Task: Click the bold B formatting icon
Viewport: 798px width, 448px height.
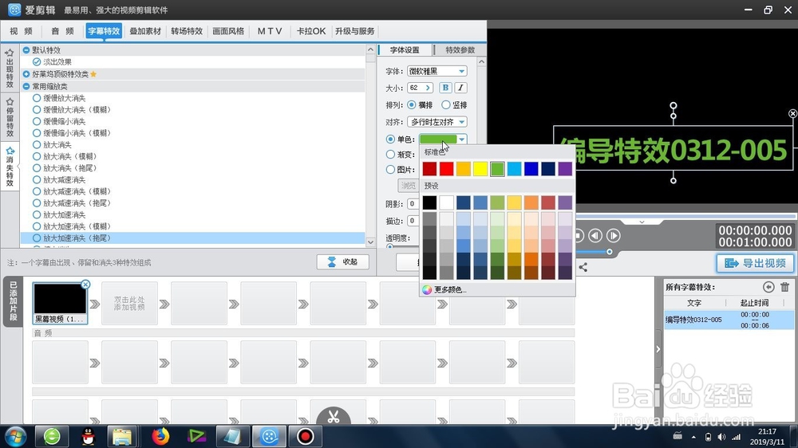Action: 445,88
